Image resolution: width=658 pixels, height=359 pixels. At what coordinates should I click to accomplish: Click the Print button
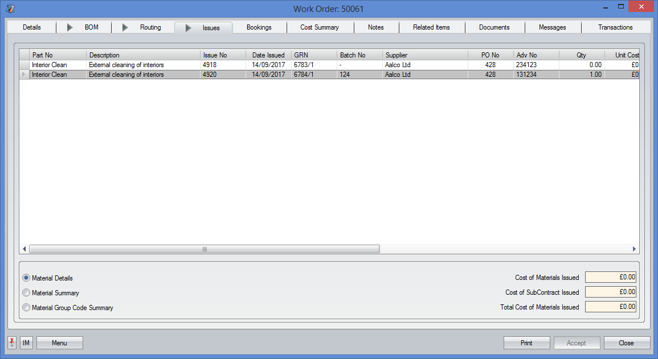pos(526,343)
